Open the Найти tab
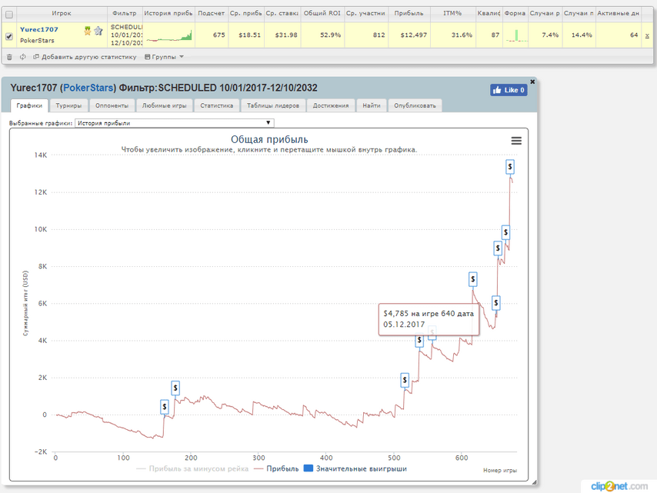The image size is (657, 493). pyautogui.click(x=372, y=105)
